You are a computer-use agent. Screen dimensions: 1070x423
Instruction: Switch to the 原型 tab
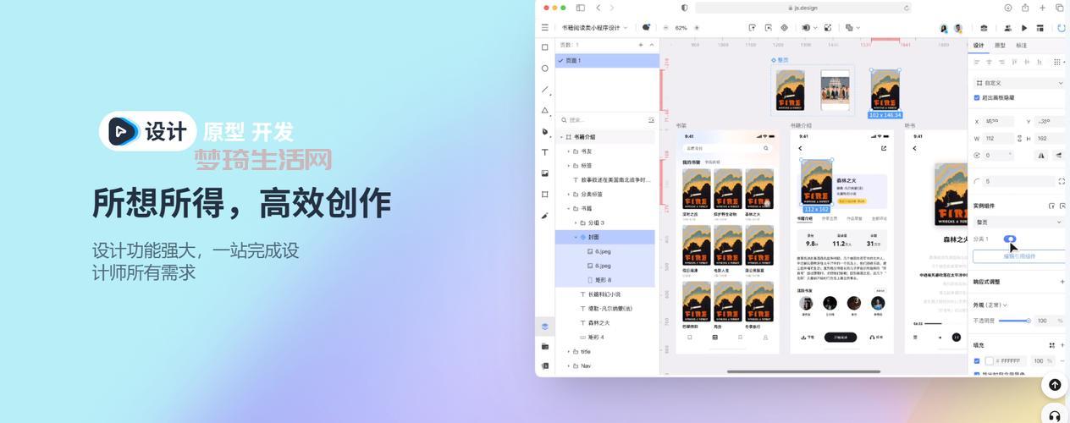pyautogui.click(x=1000, y=45)
